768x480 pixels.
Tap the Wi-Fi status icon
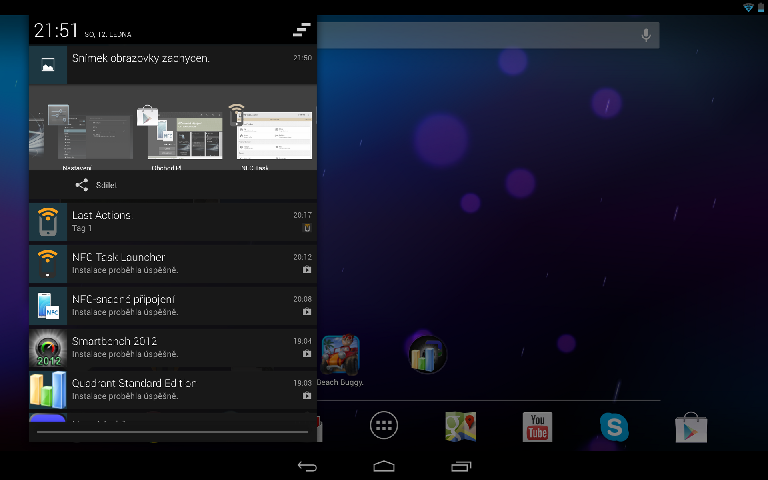click(x=748, y=6)
